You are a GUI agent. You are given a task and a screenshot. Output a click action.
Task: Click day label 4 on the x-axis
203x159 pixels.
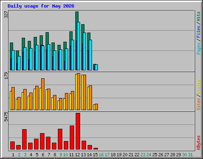(x=31, y=155)
